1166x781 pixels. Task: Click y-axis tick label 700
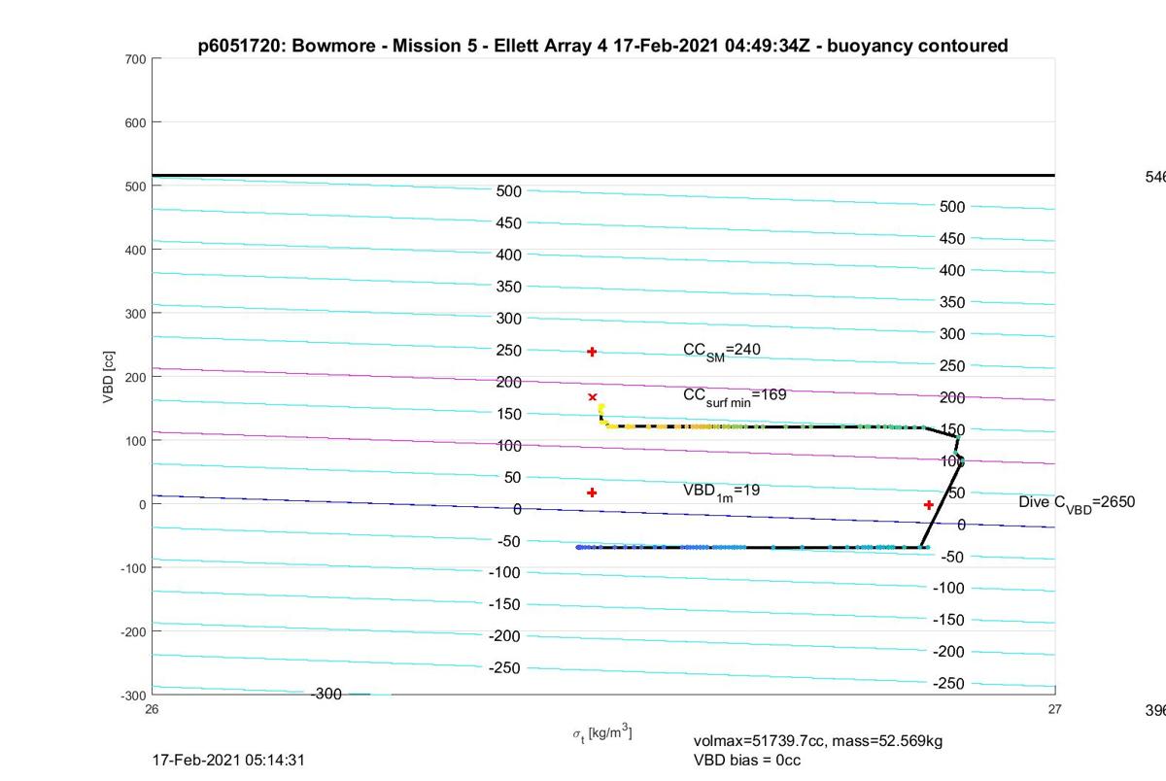135,59
